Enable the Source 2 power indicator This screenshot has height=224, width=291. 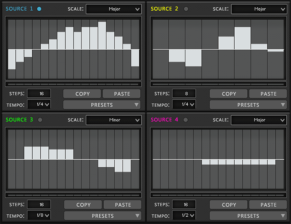pyautogui.click(x=186, y=9)
